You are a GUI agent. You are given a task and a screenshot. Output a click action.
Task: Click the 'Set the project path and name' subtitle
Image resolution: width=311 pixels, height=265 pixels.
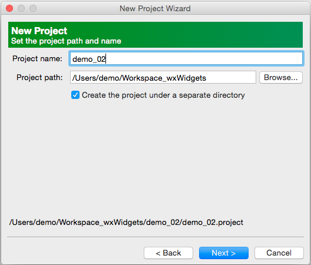coord(66,41)
